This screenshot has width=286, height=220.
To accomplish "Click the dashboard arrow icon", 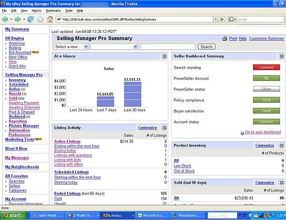I will (x=243, y=133).
